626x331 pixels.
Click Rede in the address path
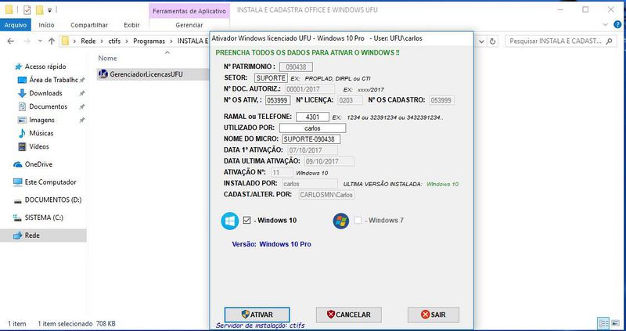[x=88, y=41]
